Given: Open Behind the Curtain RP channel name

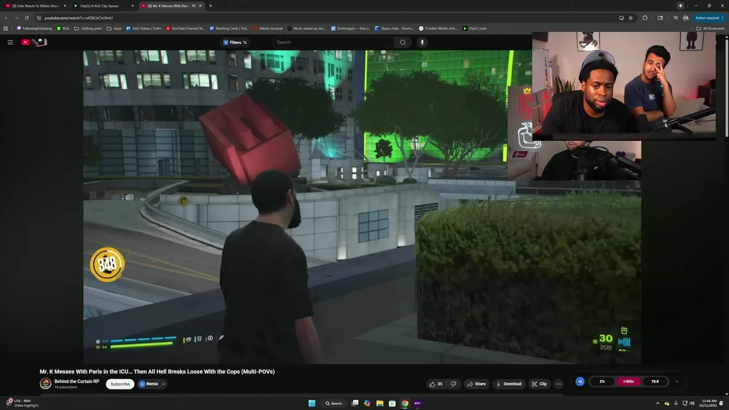Looking at the screenshot, I should (77, 381).
